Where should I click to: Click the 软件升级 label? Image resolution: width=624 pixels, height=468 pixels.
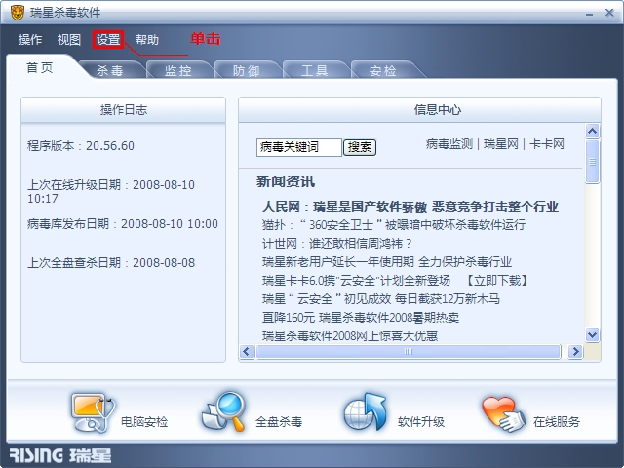(421, 421)
